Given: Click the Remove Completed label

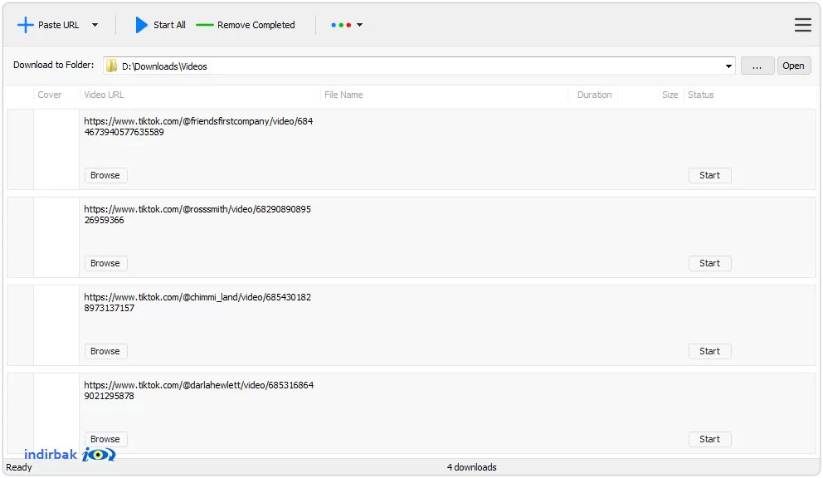Looking at the screenshot, I should [256, 25].
